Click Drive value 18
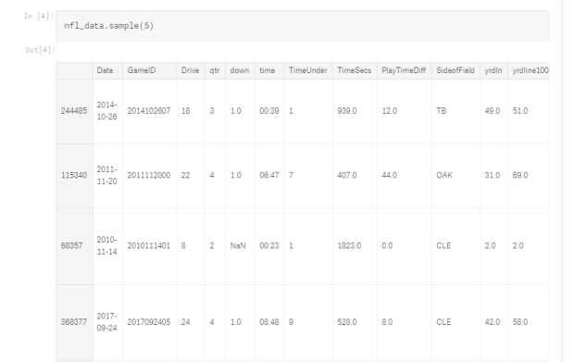The height and width of the screenshot is (362, 574). tap(185, 111)
